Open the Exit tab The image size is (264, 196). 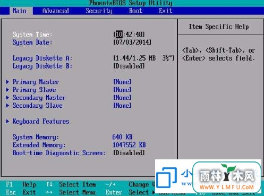pyautogui.click(x=165, y=11)
